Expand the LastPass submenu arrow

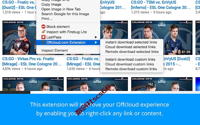point(96,37)
